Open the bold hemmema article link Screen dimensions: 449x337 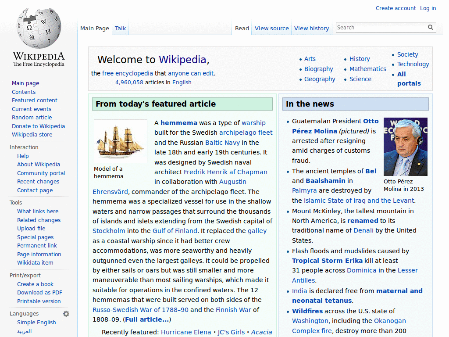tap(179, 123)
